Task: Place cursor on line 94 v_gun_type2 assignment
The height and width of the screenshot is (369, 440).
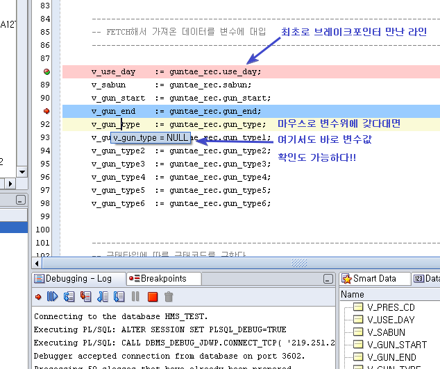Action: 180,151
